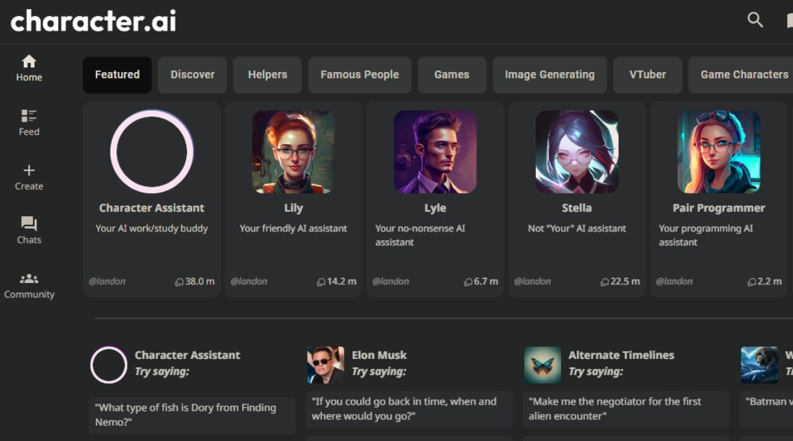Open the Famous People tab
Screen dimensions: 793x441
pyautogui.click(x=359, y=75)
